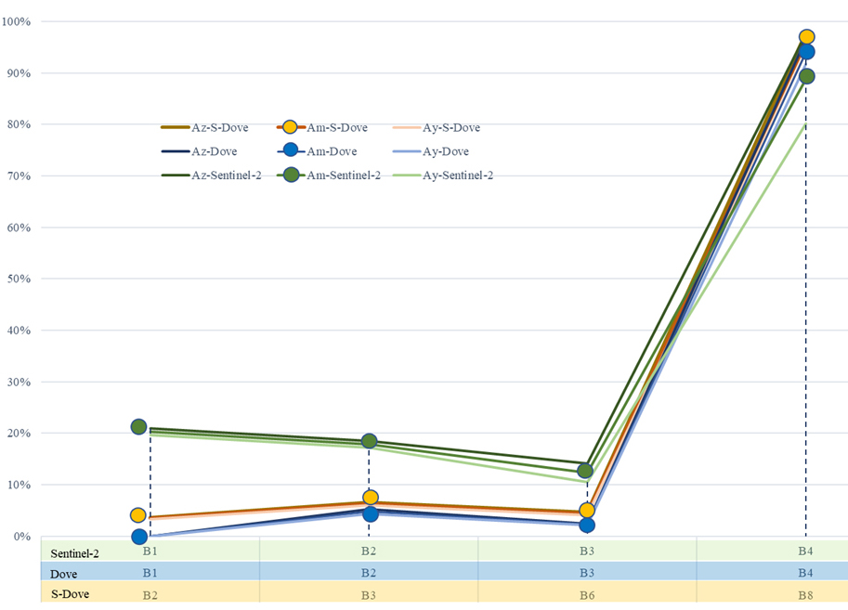This screenshot has height=610, width=848.
Task: Select the green marker above band B3
Action: [584, 471]
